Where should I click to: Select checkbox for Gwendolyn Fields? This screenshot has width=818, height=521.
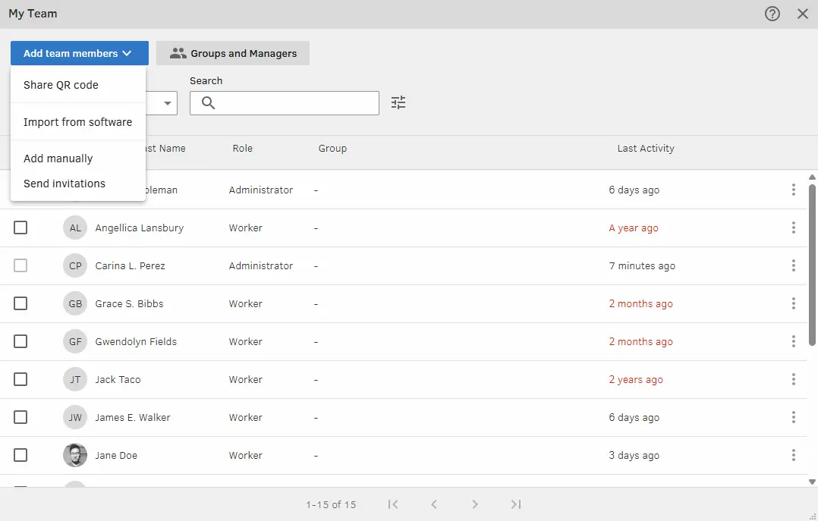(20, 341)
